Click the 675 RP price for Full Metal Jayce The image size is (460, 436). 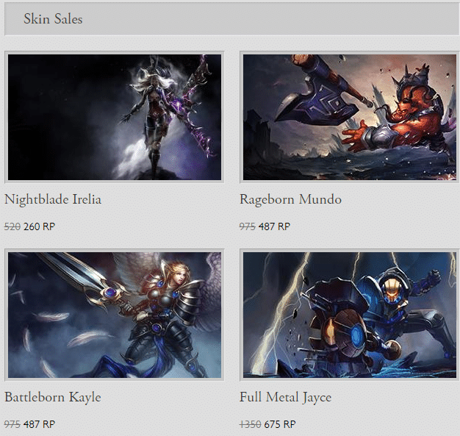coord(280,424)
